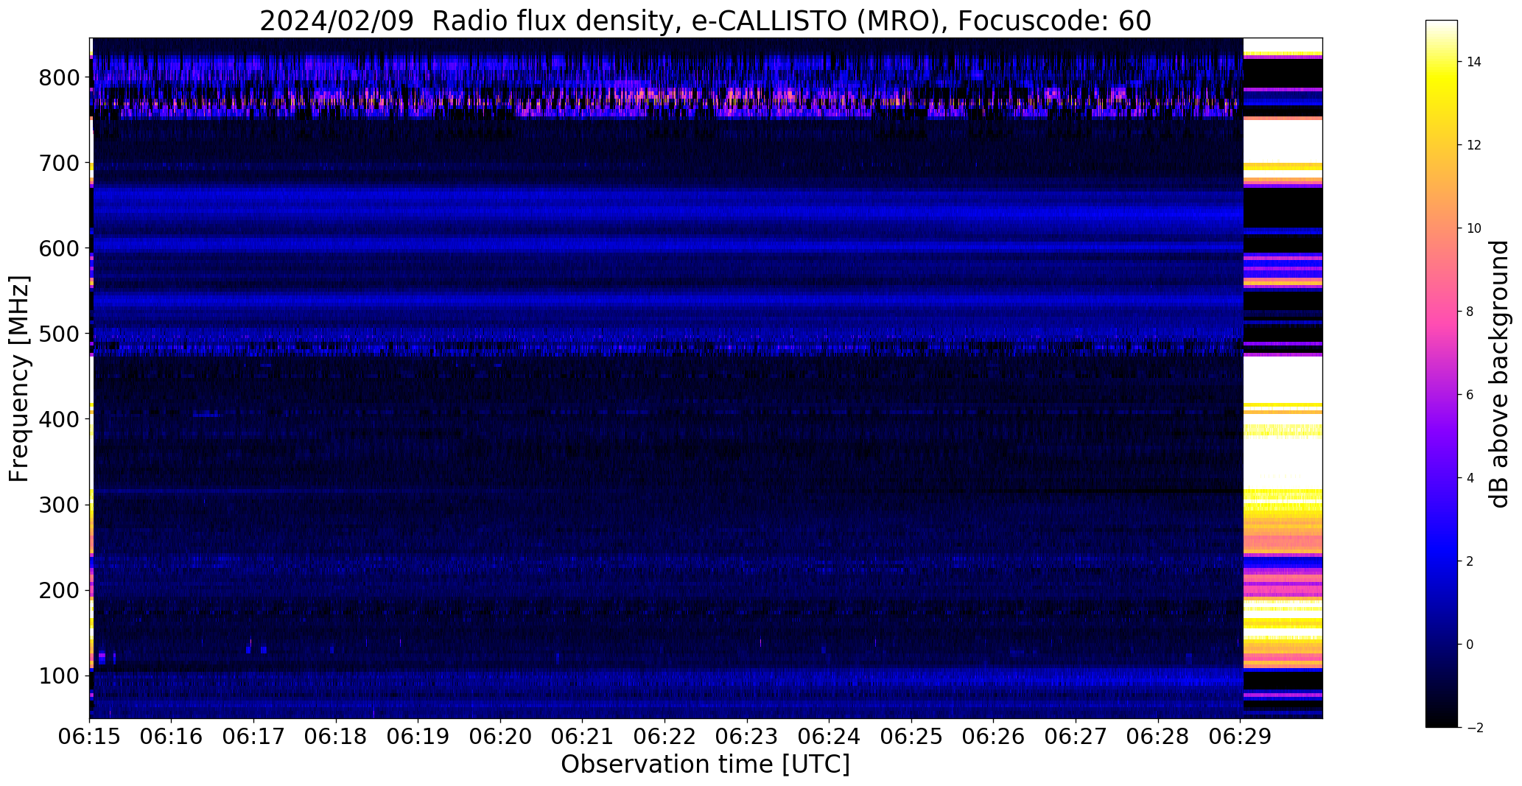Viewport: 1522px width, 786px height.
Task: Click the 12 colorbar tick label
Action: [1474, 145]
